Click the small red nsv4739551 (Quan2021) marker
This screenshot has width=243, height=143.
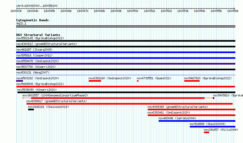point(138,81)
